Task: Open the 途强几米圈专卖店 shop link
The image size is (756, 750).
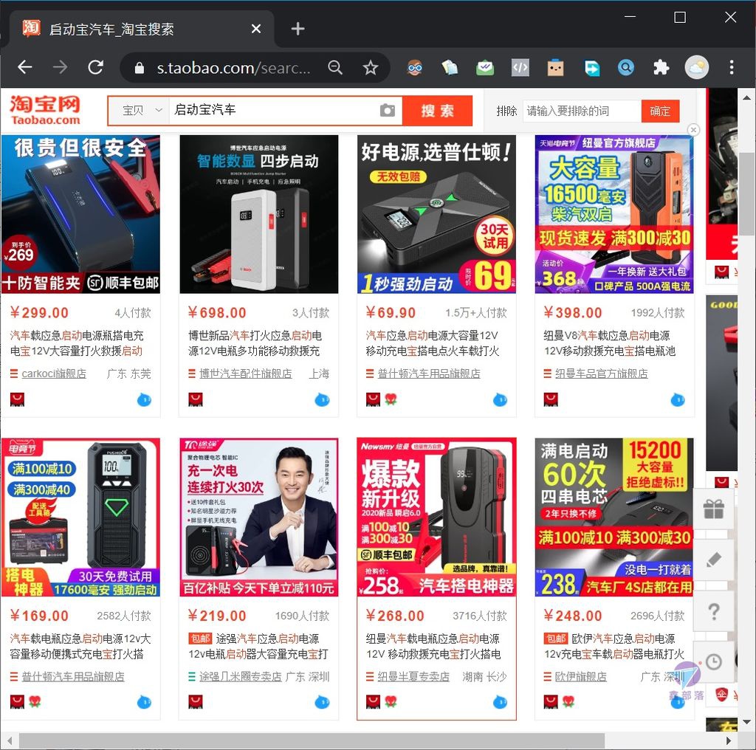Action: pos(241,677)
